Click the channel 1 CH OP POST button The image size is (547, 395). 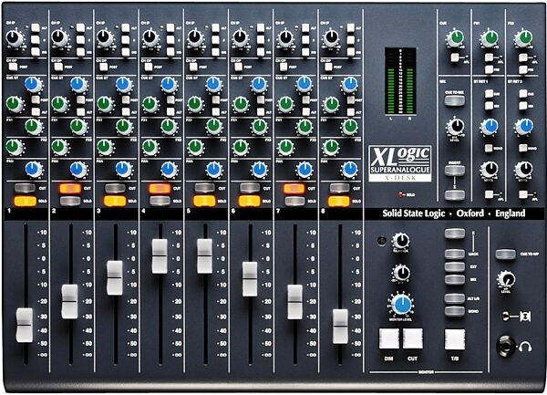[x=13, y=67]
